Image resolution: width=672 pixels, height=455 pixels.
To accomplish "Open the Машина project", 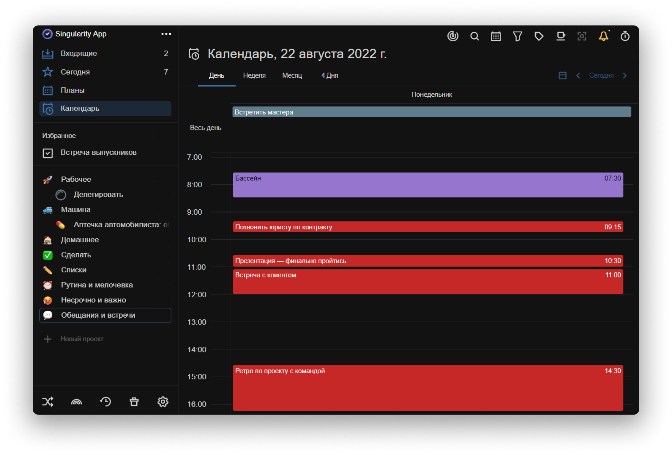I will 105,210.
